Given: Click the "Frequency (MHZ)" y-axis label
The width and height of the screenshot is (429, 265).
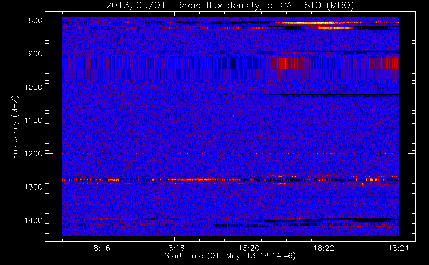Looking at the screenshot, I should [15, 127].
